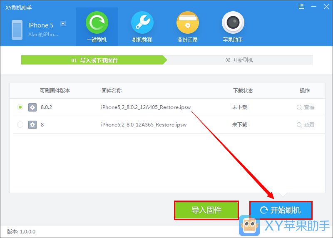Image resolution: width=333 pixels, height=238 pixels.
Task: Click the 固件名称 column header
Action: click(112, 91)
